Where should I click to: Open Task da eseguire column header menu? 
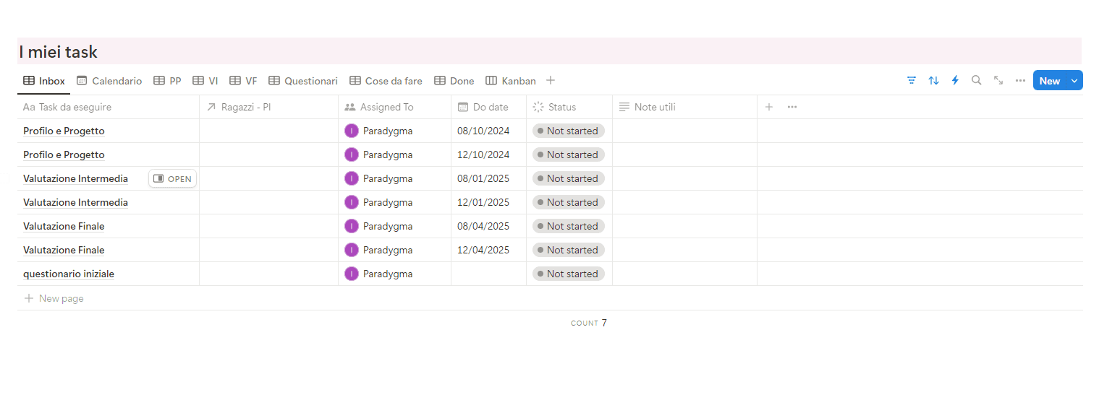click(109, 107)
